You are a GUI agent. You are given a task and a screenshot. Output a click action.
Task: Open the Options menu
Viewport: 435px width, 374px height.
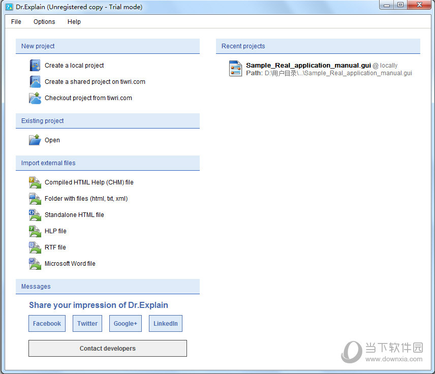[44, 22]
